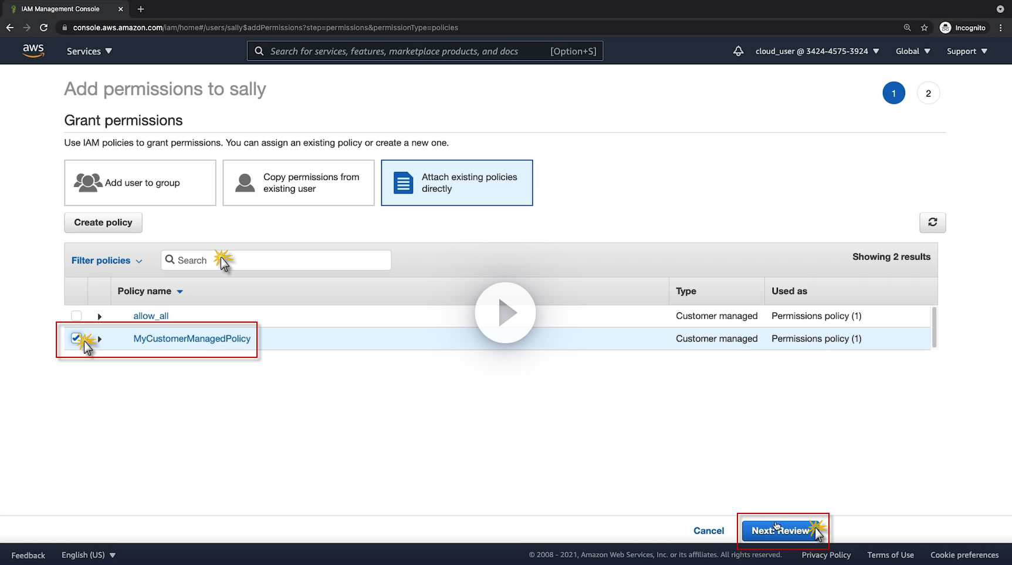
Task: Open the Chrome tab search dropdown arrow
Action: coord(1000,9)
